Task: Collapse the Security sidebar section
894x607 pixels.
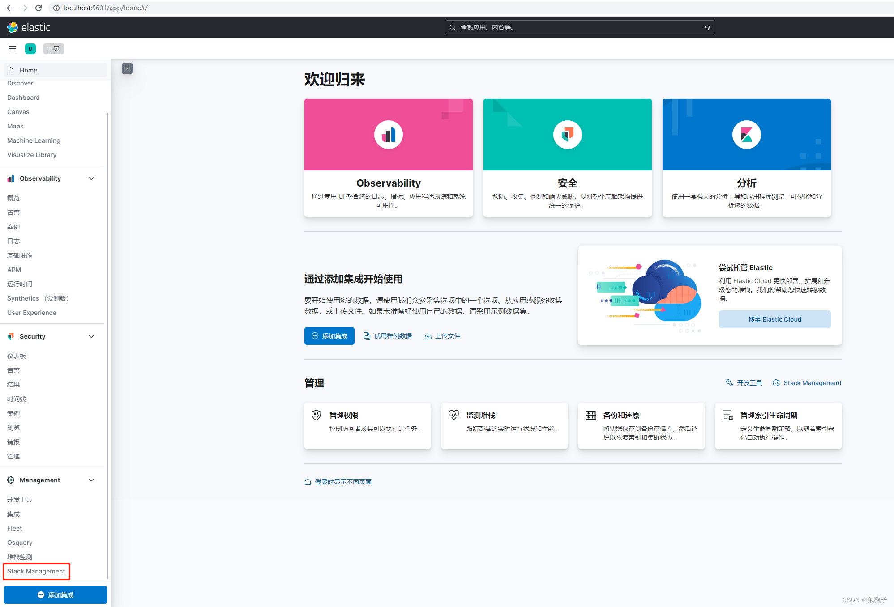Action: tap(91, 336)
